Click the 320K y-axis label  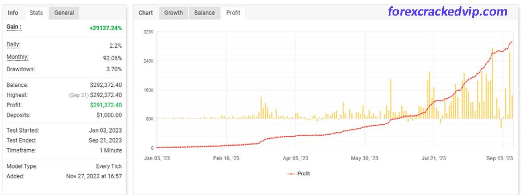(x=148, y=32)
